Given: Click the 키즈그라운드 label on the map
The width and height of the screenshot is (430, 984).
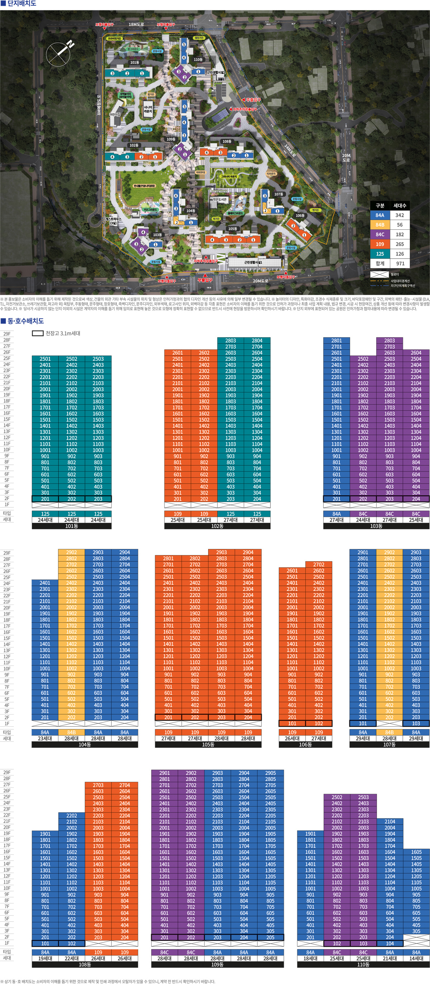Looking at the screenshot, I should point(150,210).
